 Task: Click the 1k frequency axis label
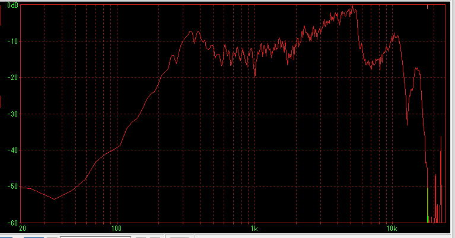pos(254,229)
